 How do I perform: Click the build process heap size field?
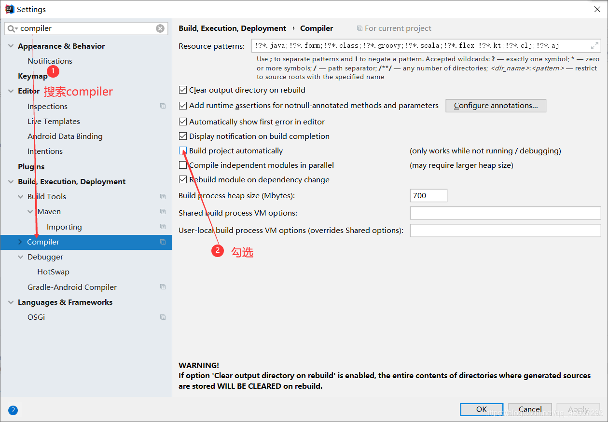point(428,195)
